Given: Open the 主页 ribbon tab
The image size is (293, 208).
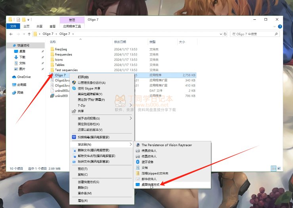Looking at the screenshot, I should point(26,26).
